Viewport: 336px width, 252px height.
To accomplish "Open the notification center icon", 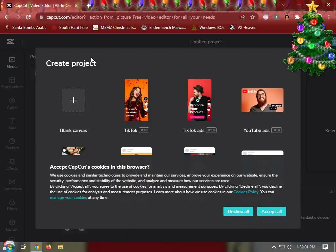I will pyautogui.click(x=325, y=247).
